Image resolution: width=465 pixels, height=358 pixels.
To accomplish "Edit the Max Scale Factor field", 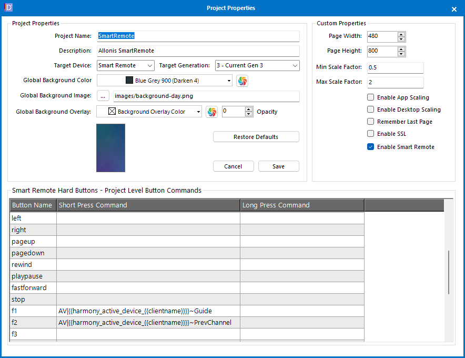I will point(396,82).
